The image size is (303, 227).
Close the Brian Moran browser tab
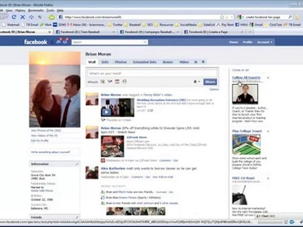click(x=50, y=32)
